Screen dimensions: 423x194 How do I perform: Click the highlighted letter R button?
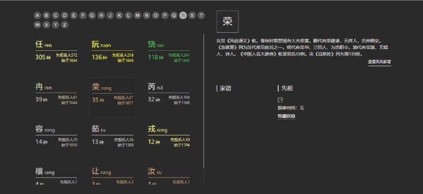click(183, 15)
